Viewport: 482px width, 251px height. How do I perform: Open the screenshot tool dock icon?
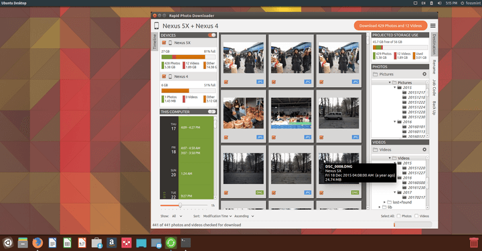(x=156, y=243)
